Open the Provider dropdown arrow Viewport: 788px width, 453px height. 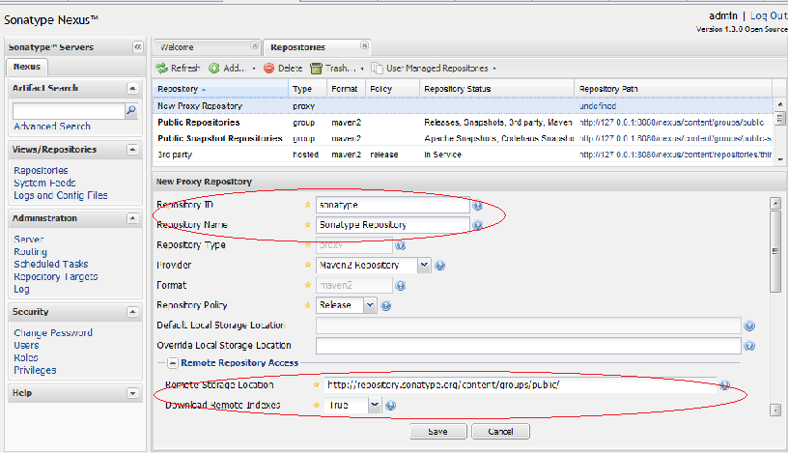424,265
